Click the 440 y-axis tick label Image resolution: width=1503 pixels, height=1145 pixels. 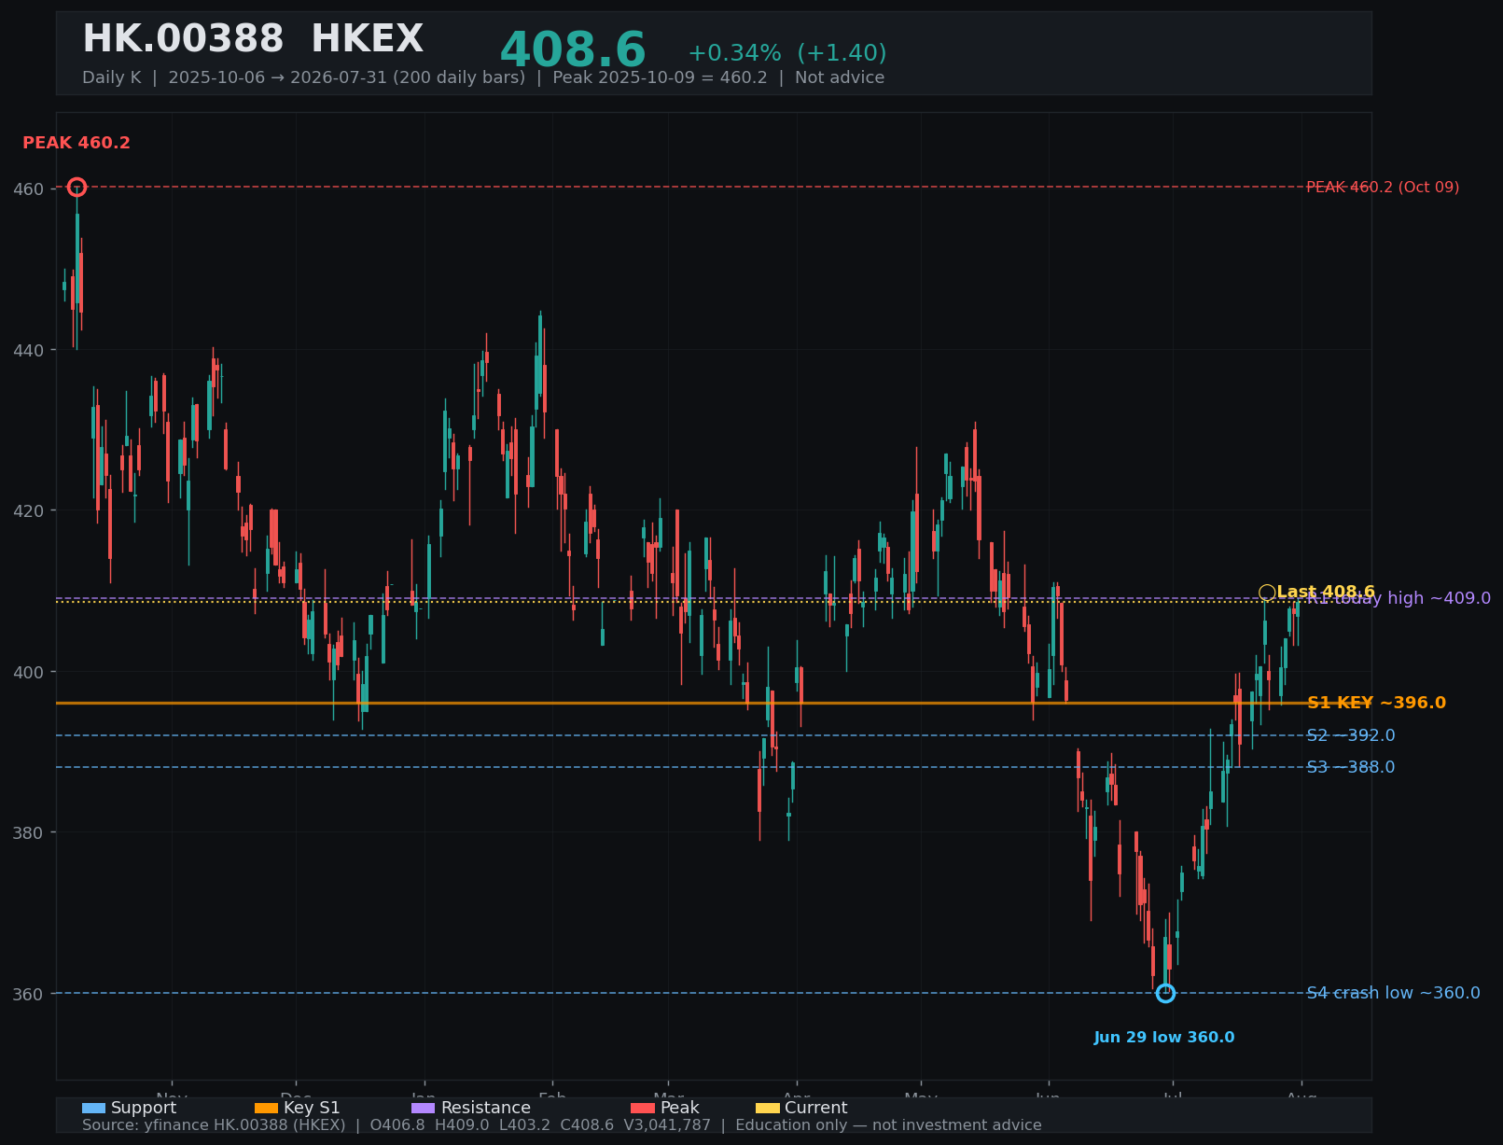pos(28,351)
